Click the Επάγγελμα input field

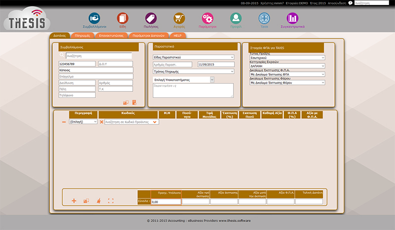96,77
